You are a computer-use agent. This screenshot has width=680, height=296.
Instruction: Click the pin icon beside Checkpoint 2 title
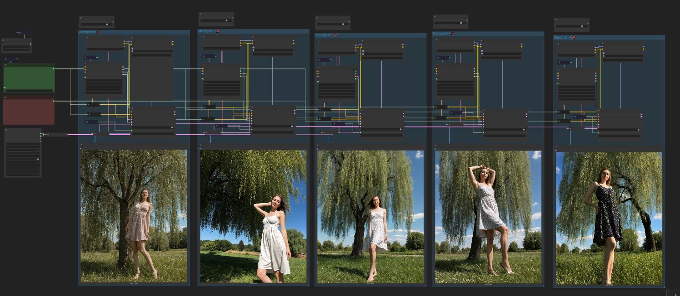pos(218,31)
